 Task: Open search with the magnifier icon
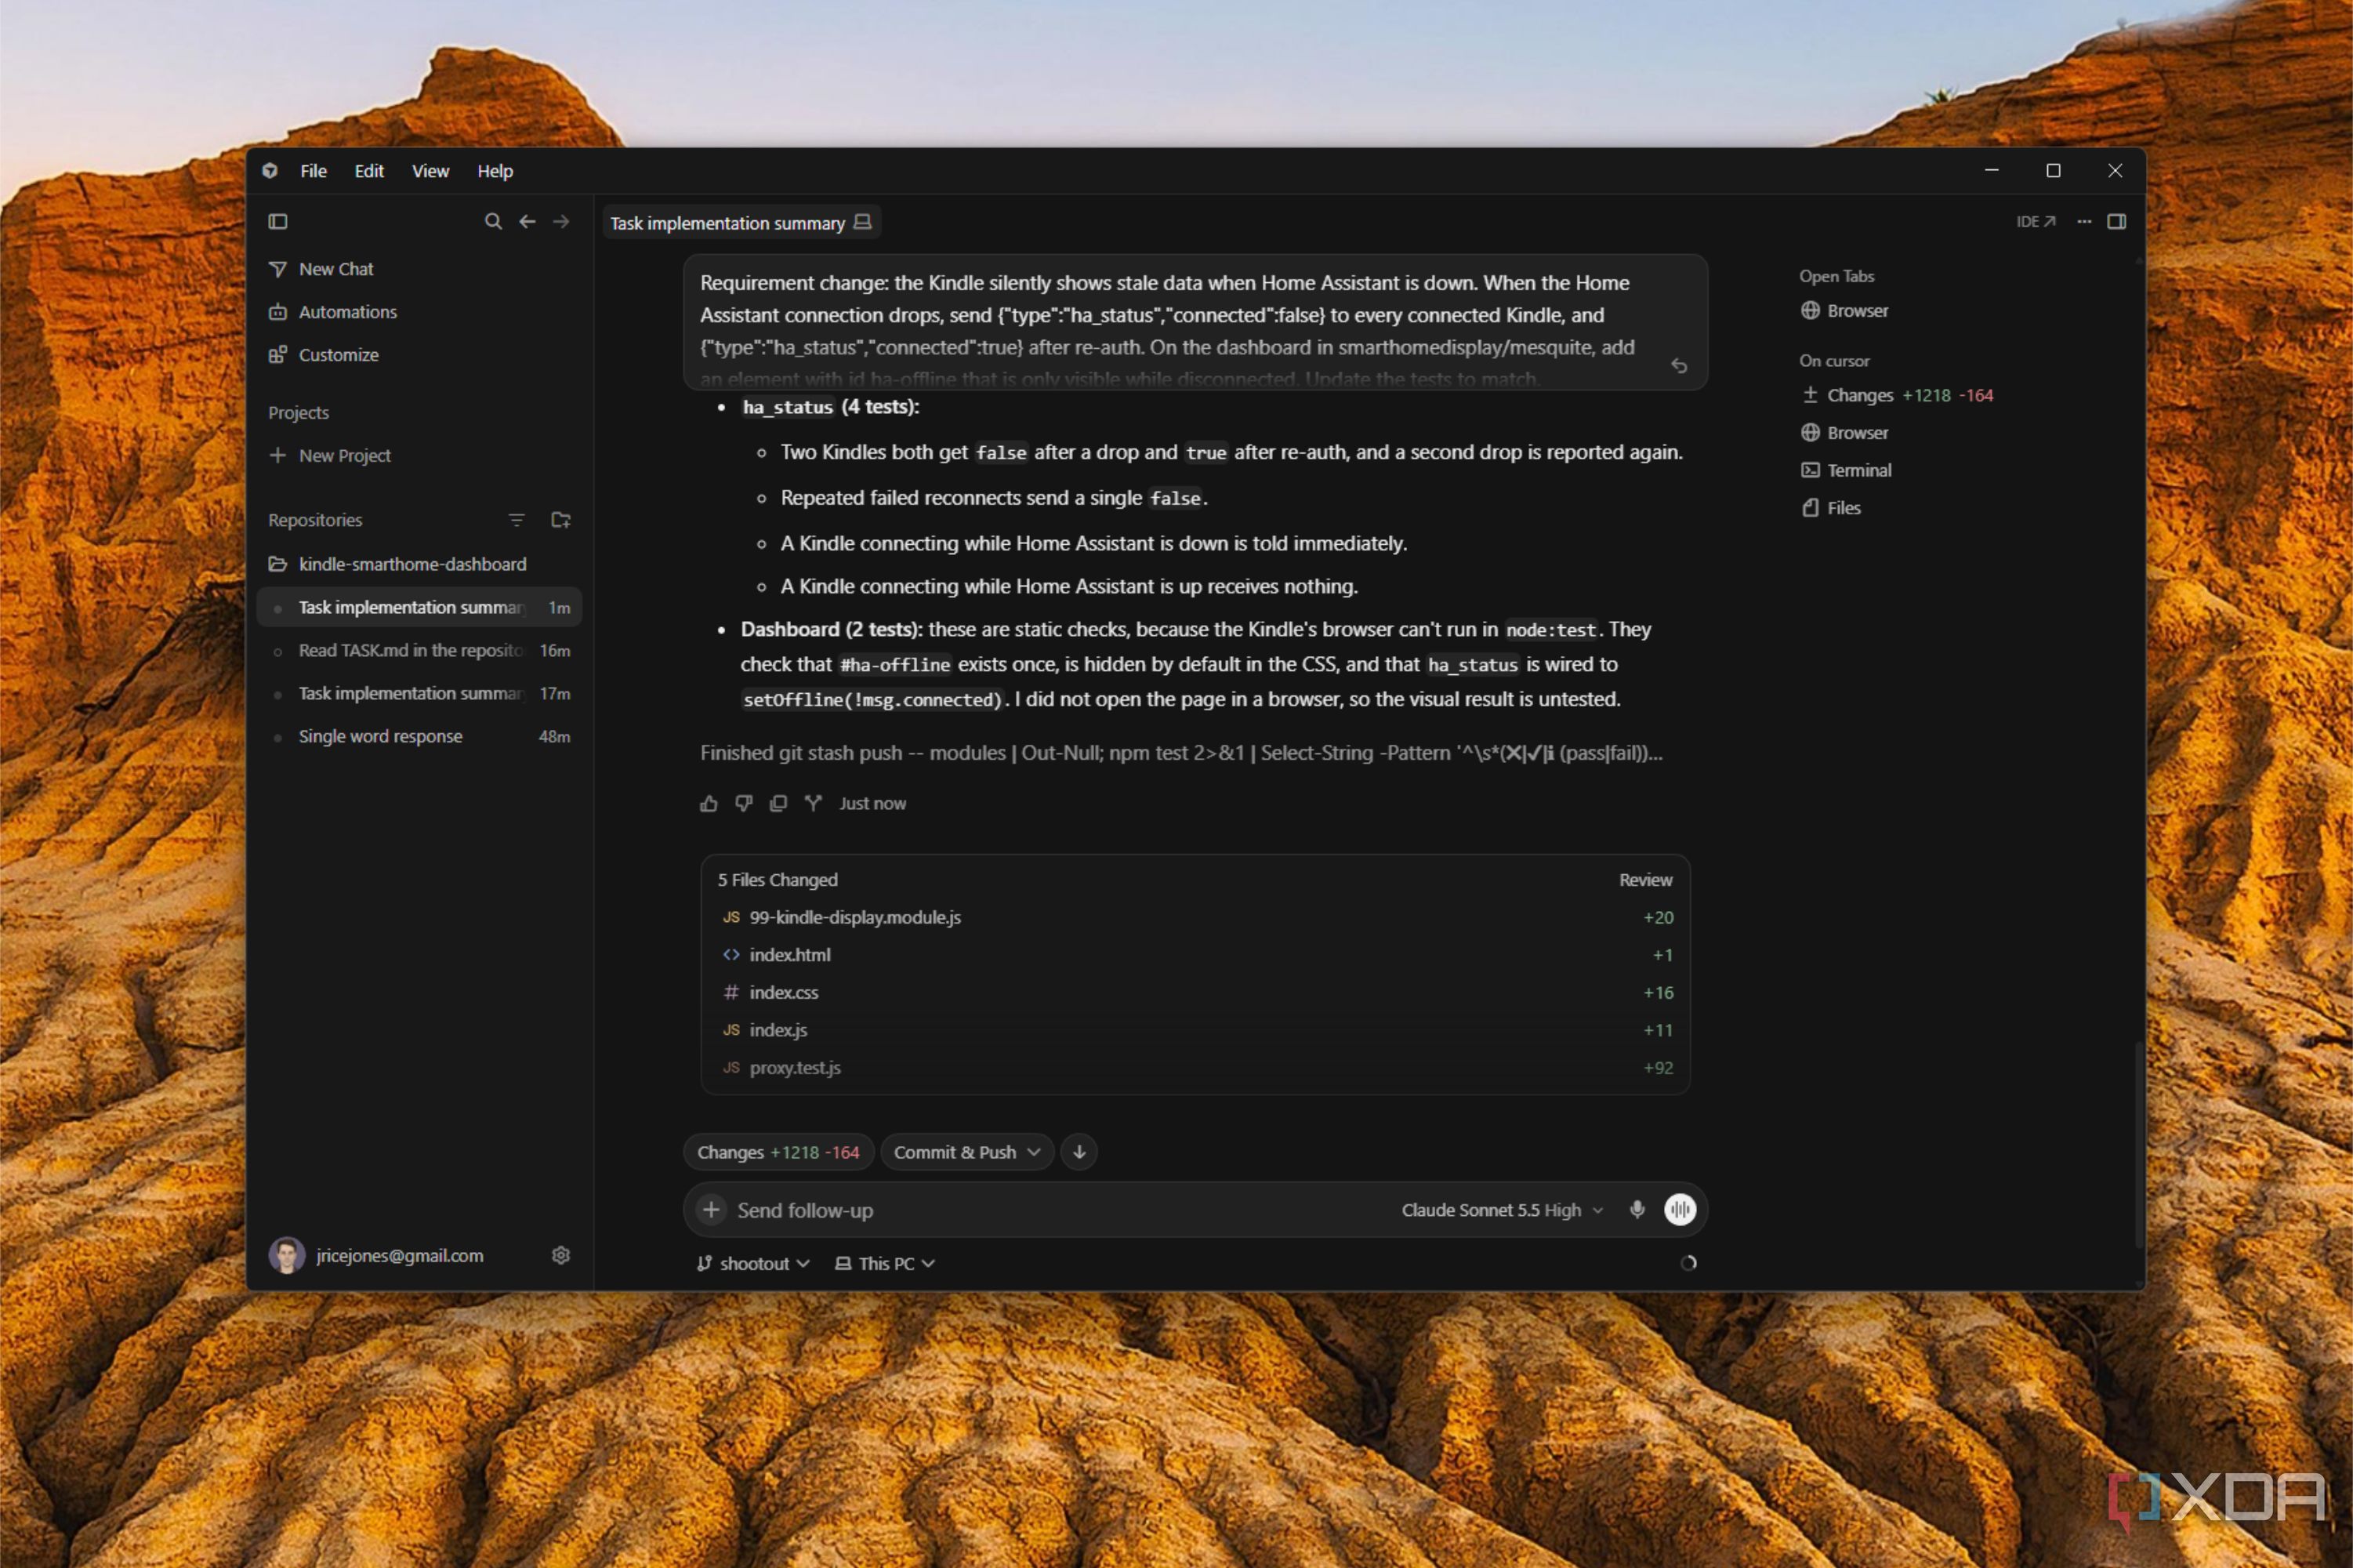[x=493, y=221]
